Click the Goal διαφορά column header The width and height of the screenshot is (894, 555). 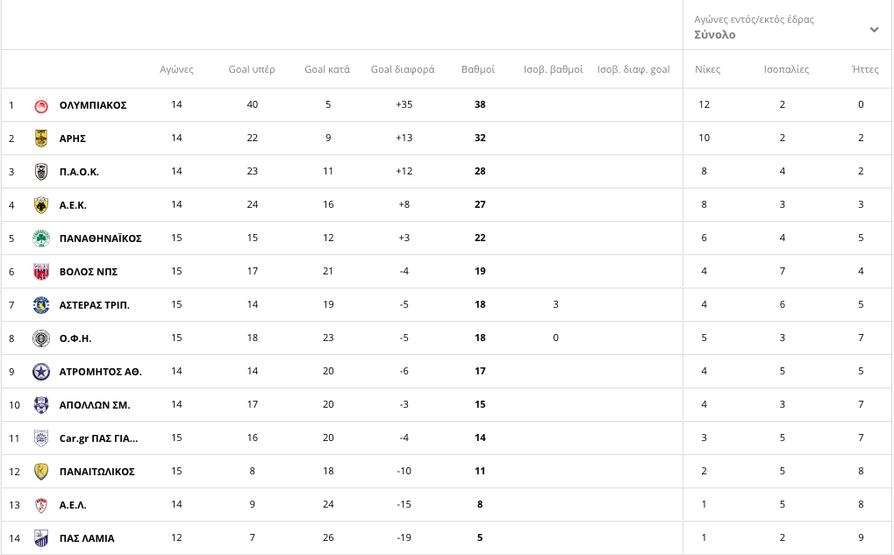click(403, 69)
